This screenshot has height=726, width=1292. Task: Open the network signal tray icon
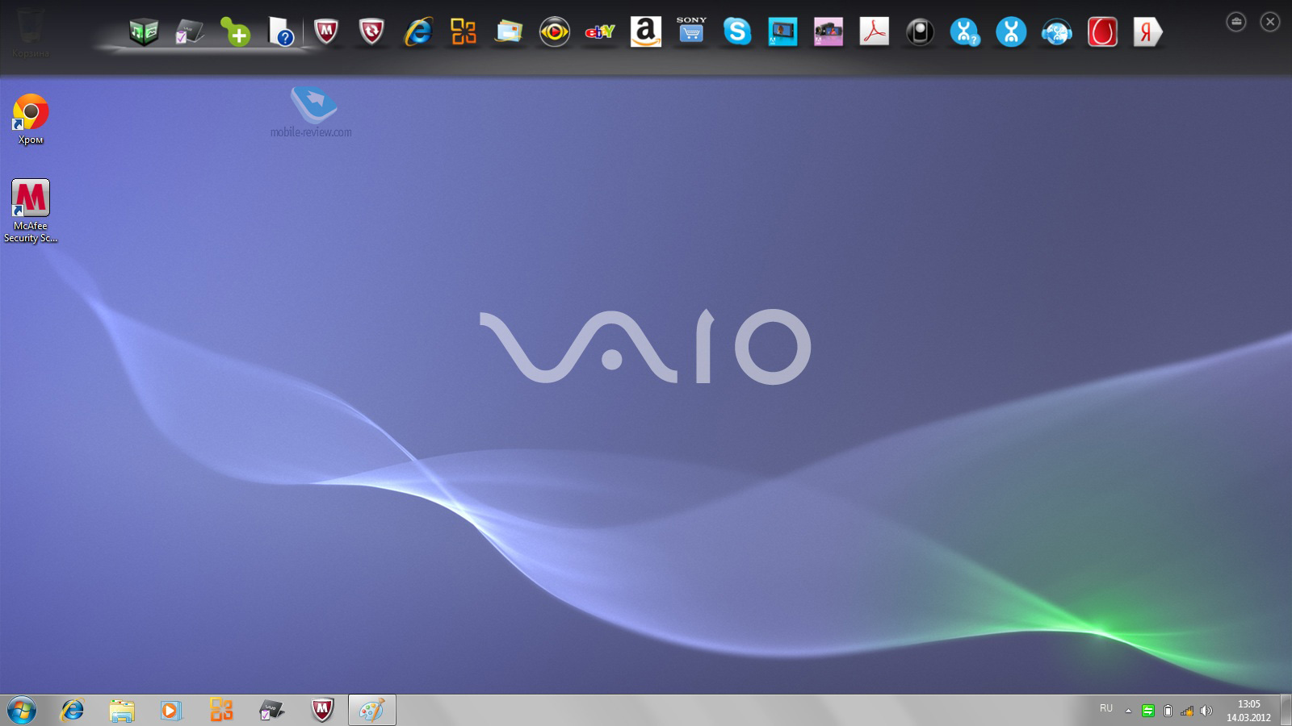[x=1187, y=711]
